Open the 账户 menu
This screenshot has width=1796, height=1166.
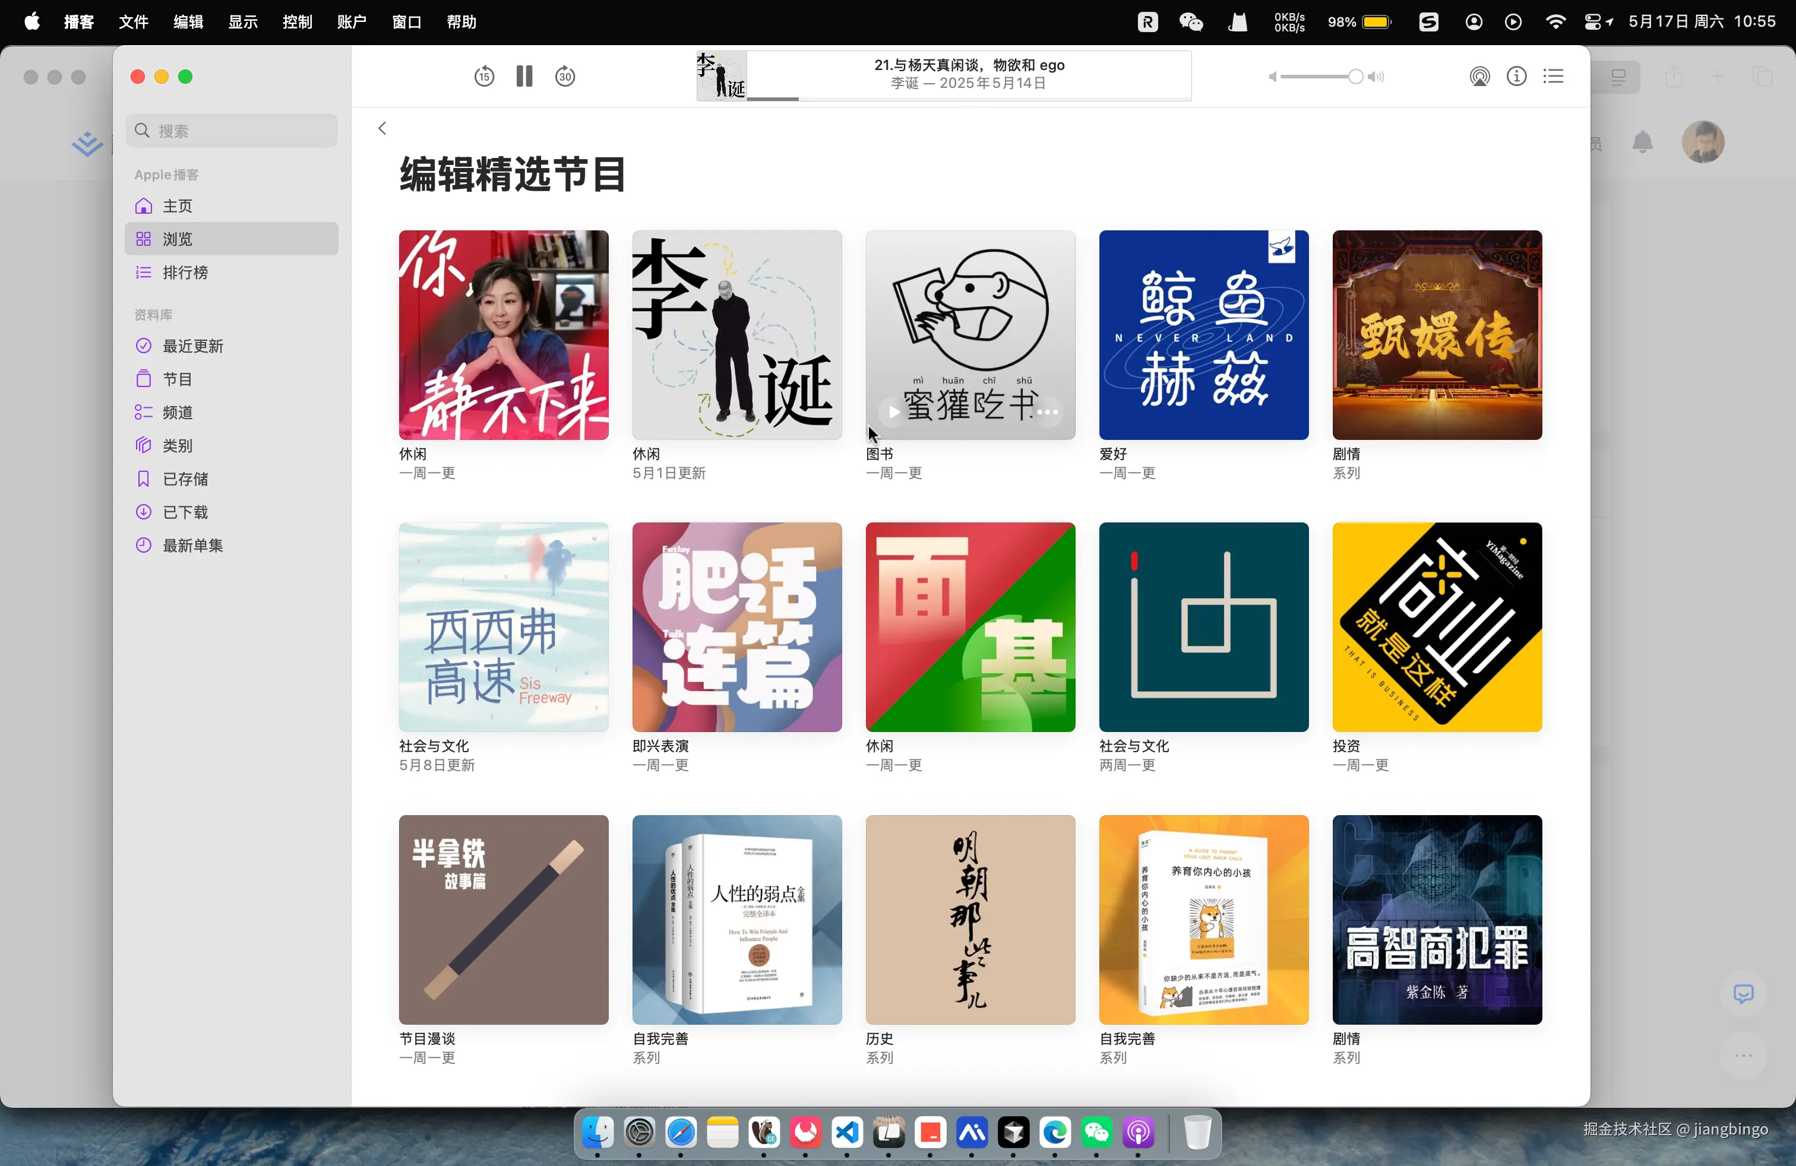point(350,22)
